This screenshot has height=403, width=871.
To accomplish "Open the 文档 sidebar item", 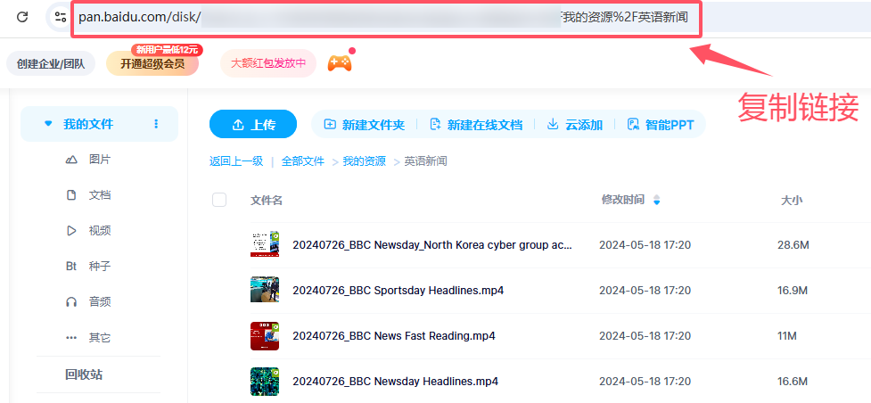I will (100, 195).
